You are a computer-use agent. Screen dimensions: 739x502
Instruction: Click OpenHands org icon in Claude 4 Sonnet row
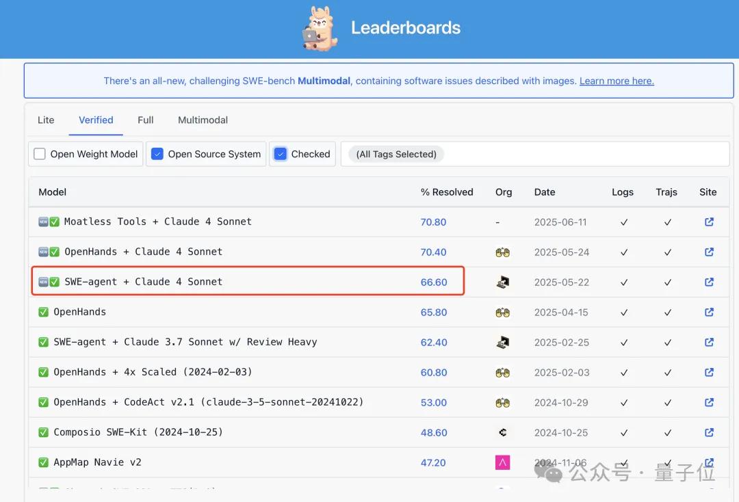pos(503,252)
